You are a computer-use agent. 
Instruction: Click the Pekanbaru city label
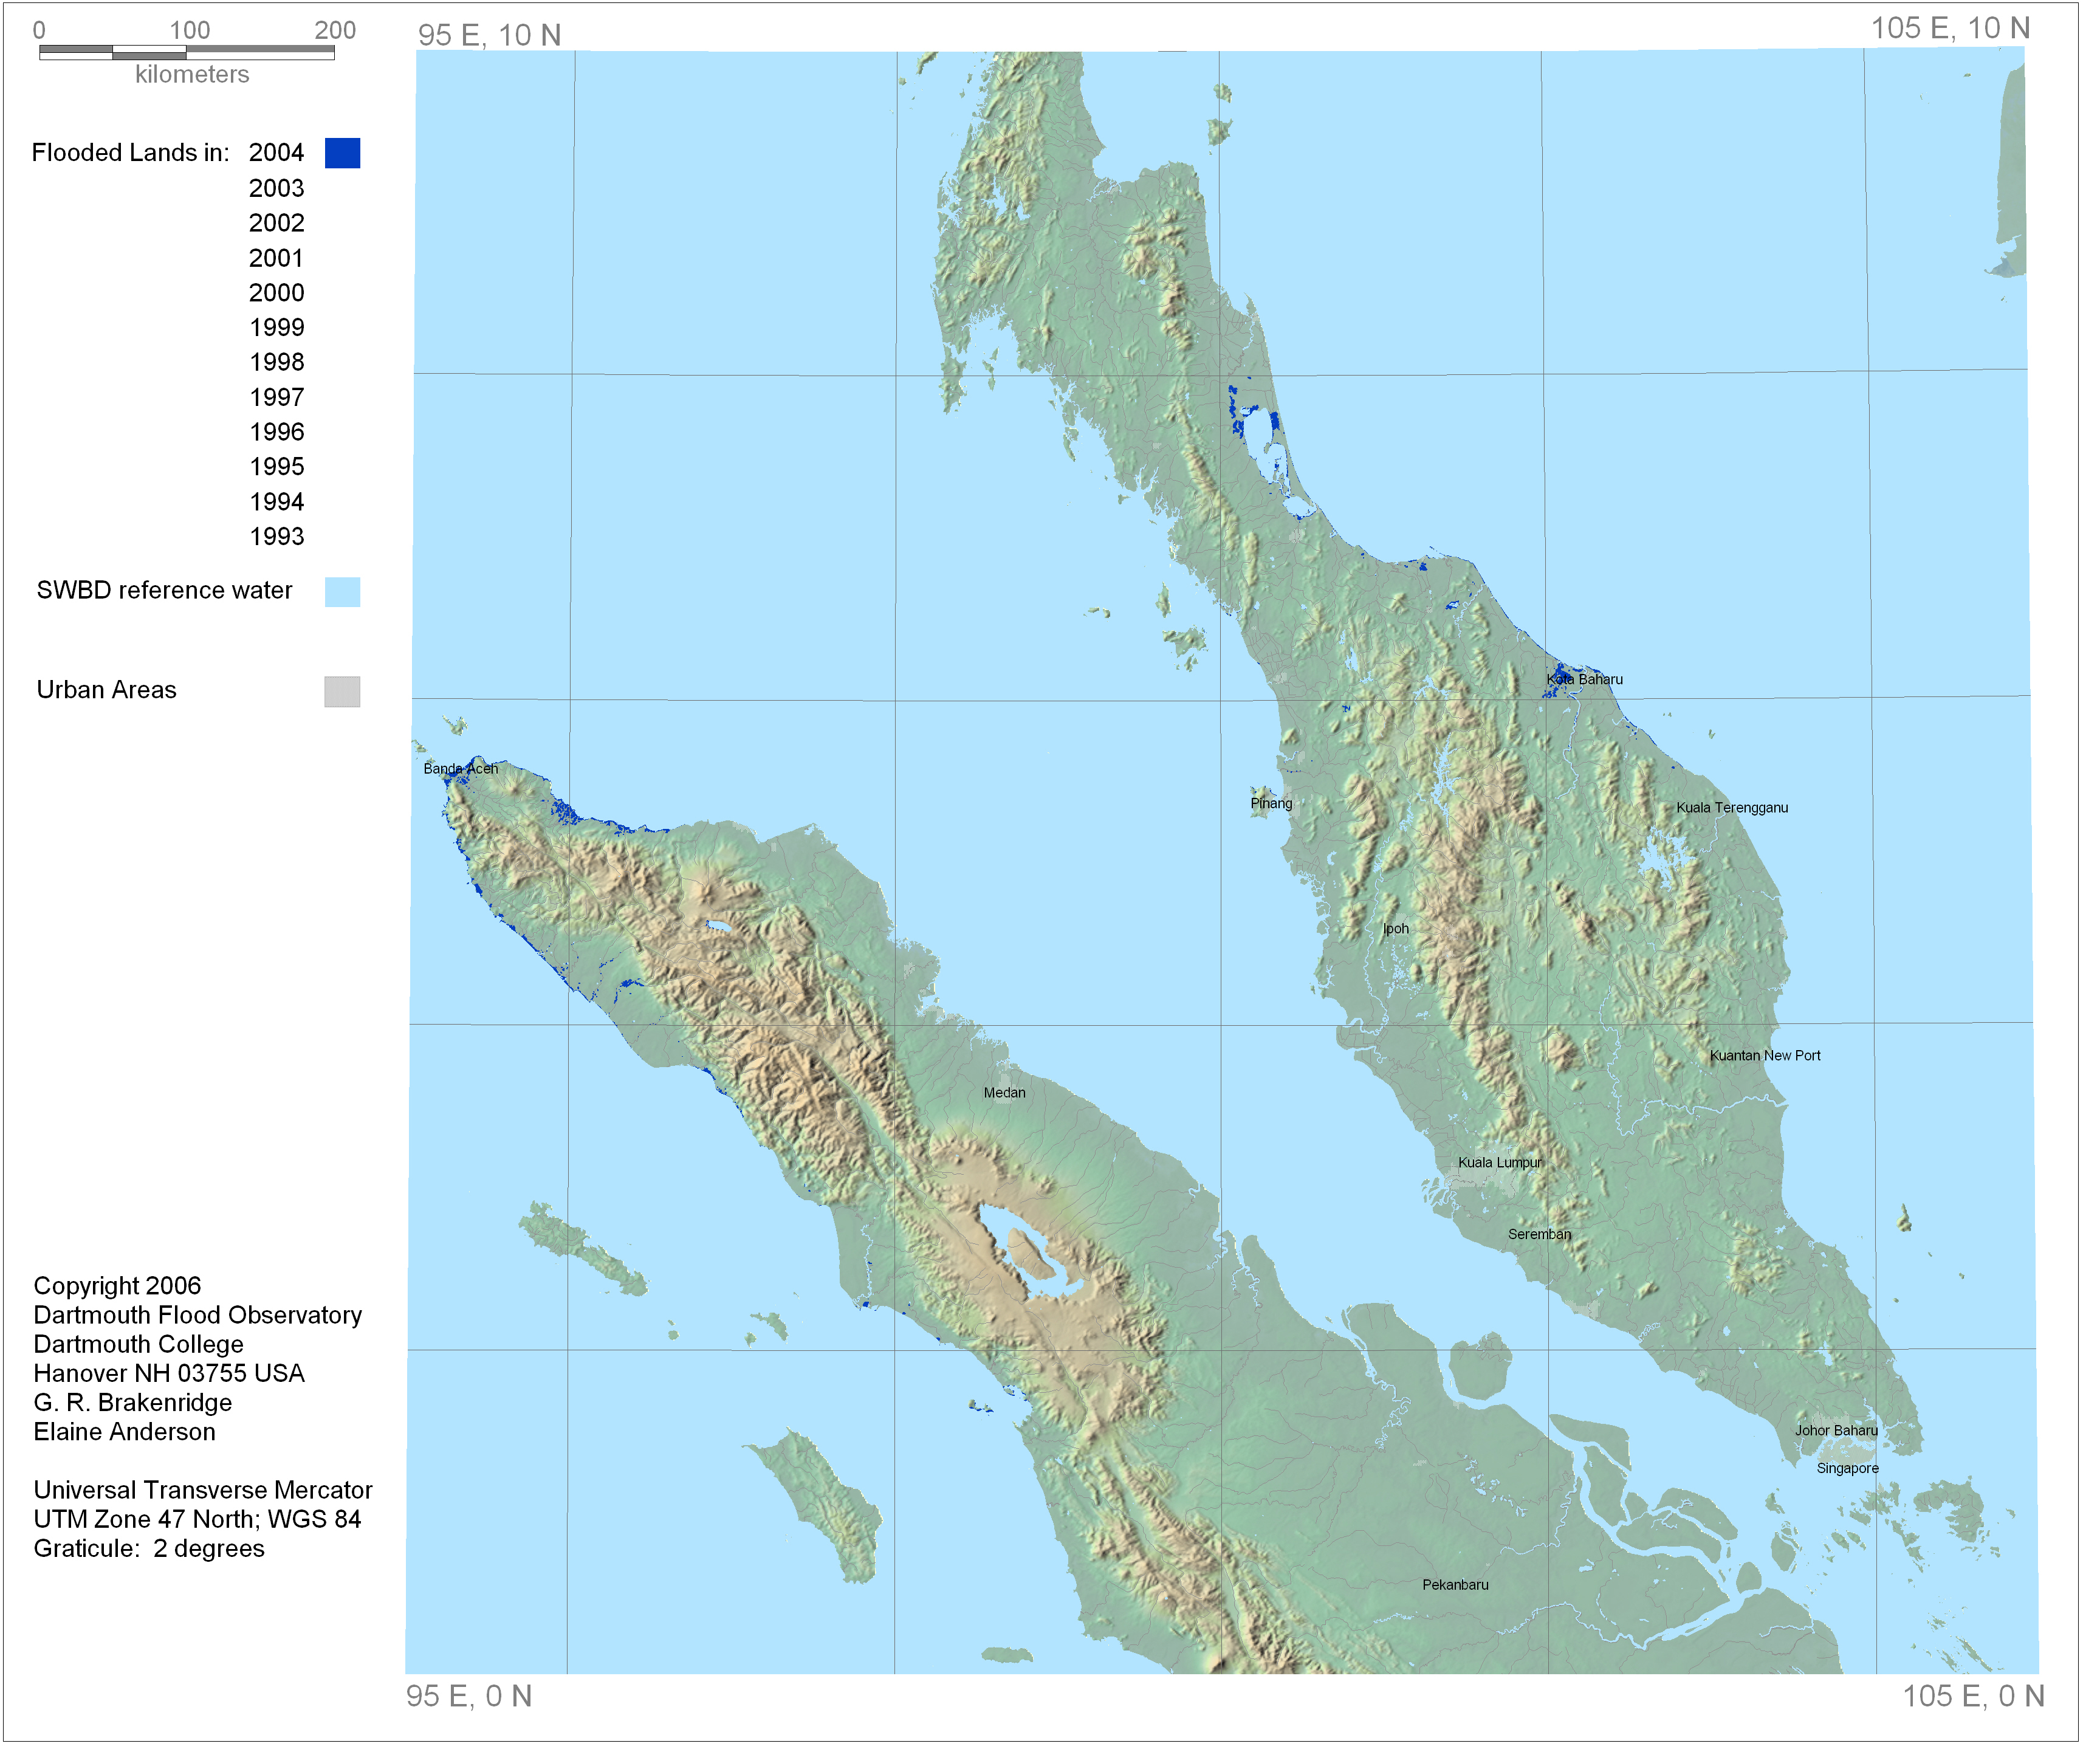click(1455, 1585)
